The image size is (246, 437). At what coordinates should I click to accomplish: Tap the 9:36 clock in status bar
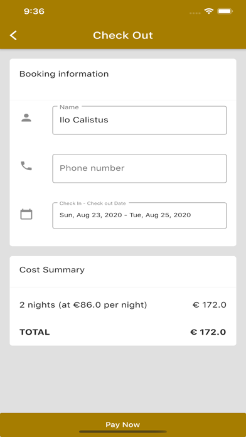click(x=34, y=11)
